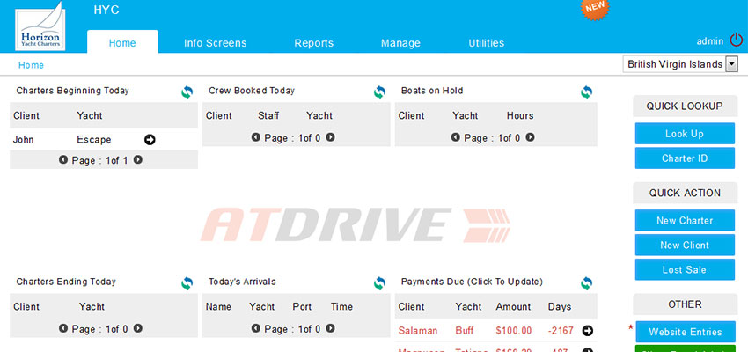Click the Charter ID button
This screenshot has height=352, width=748.
(685, 158)
